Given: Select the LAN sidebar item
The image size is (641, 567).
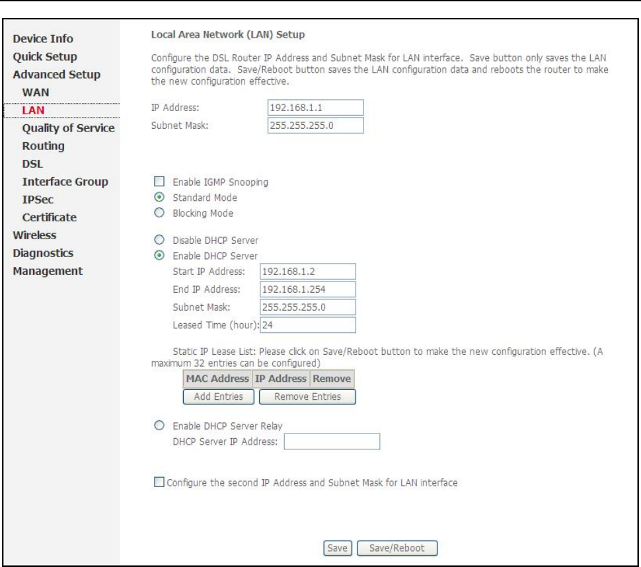Looking at the screenshot, I should pyautogui.click(x=33, y=110).
